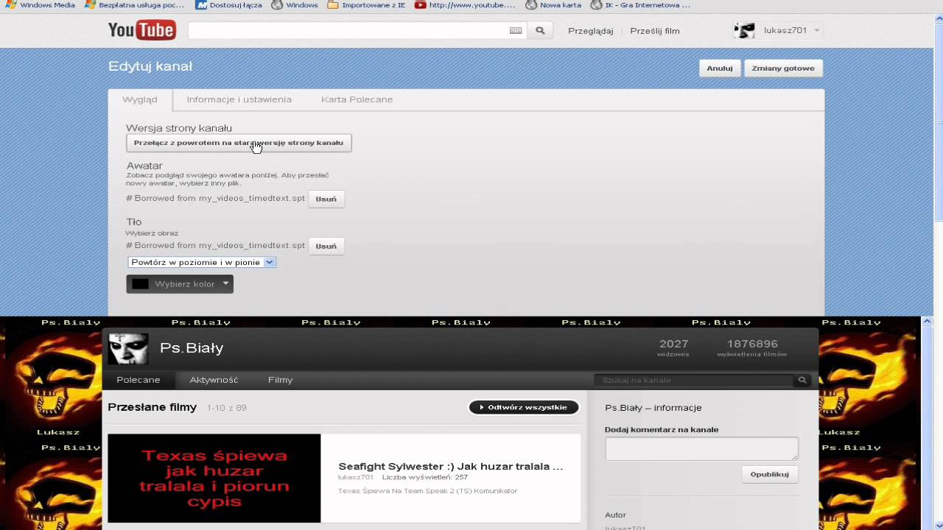Click the channel search magnifier icon

click(x=802, y=380)
